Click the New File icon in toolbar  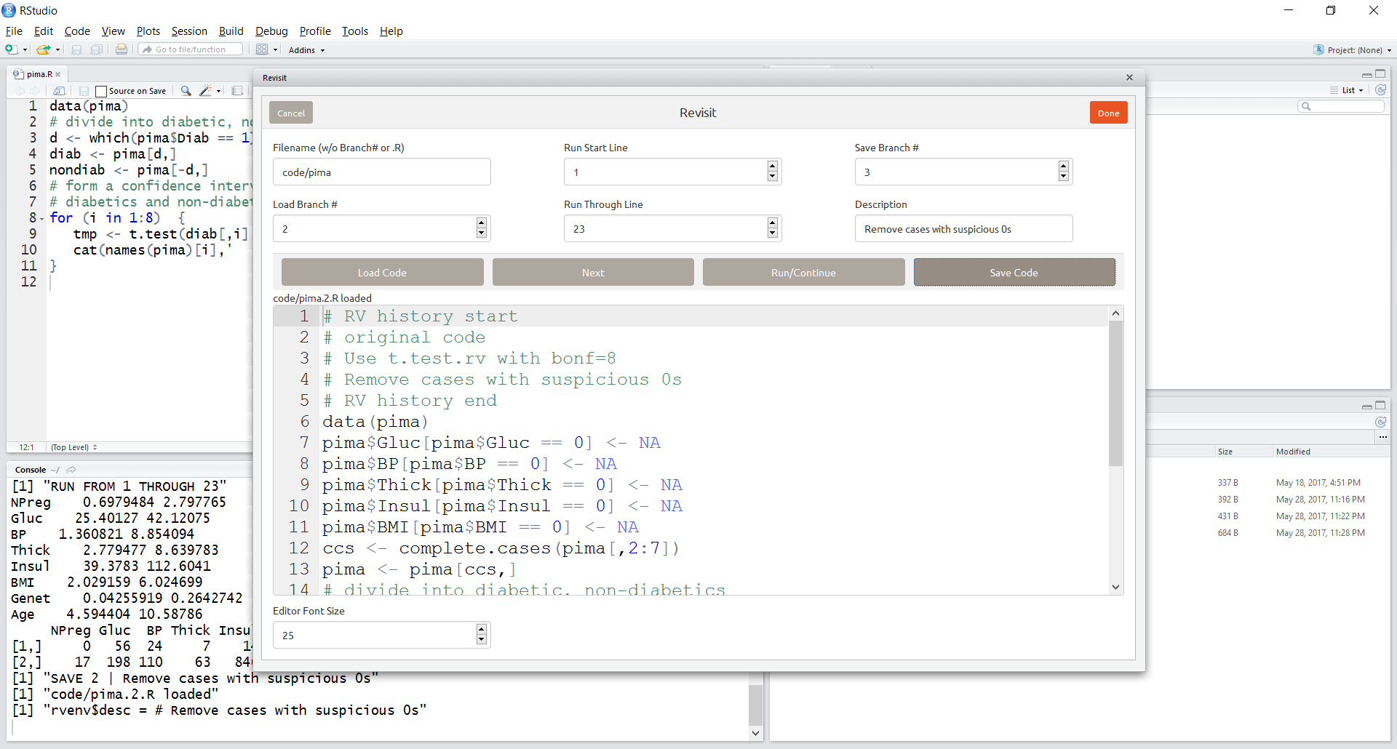pyautogui.click(x=11, y=49)
